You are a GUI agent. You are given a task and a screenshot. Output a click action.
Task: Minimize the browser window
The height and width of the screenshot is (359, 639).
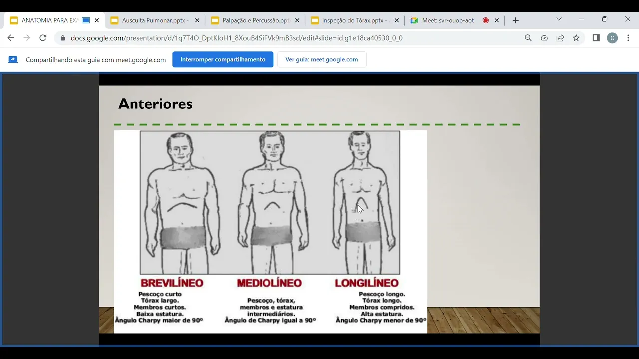582,19
